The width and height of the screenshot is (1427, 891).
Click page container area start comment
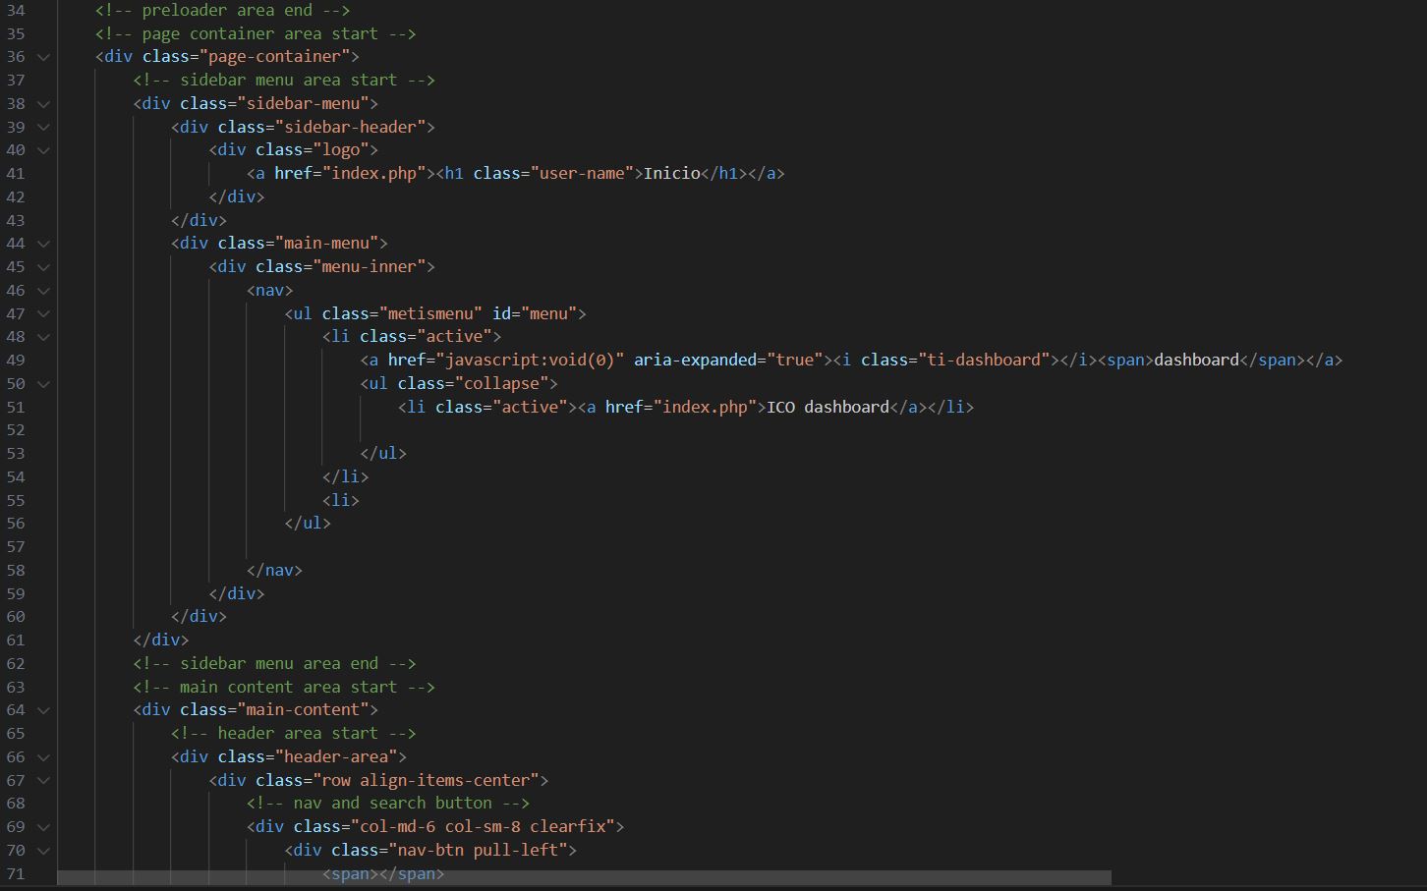pos(256,33)
